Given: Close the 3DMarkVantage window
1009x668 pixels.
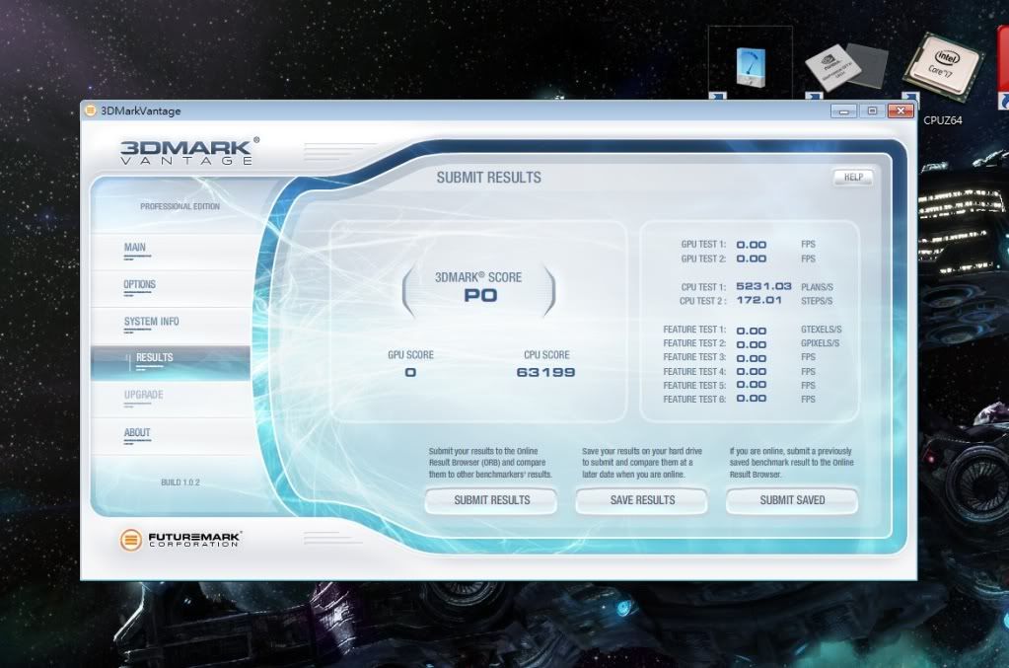Looking at the screenshot, I should click(901, 111).
